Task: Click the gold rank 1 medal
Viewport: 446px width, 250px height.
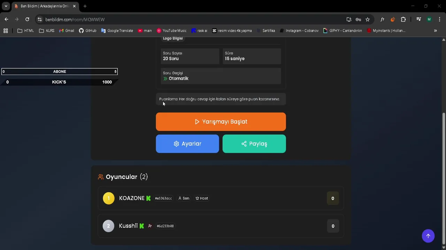Action: tap(108, 198)
